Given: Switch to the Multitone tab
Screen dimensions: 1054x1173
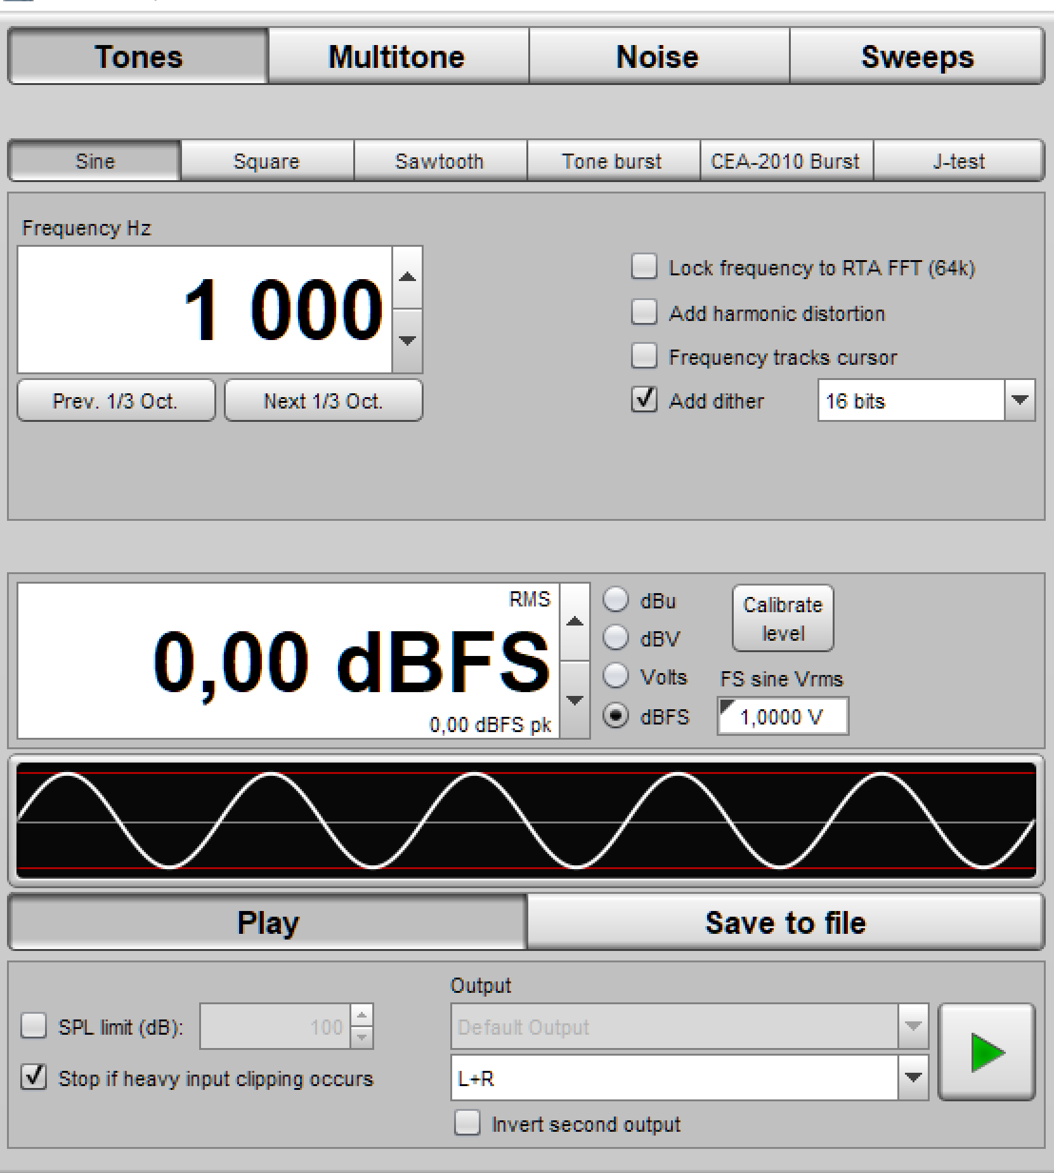Looking at the screenshot, I should coord(398,56).
